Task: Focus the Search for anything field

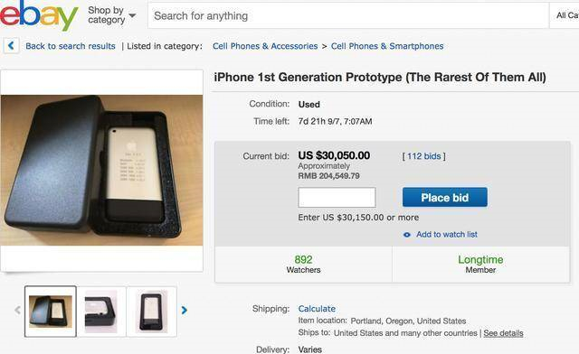Action: (347, 15)
